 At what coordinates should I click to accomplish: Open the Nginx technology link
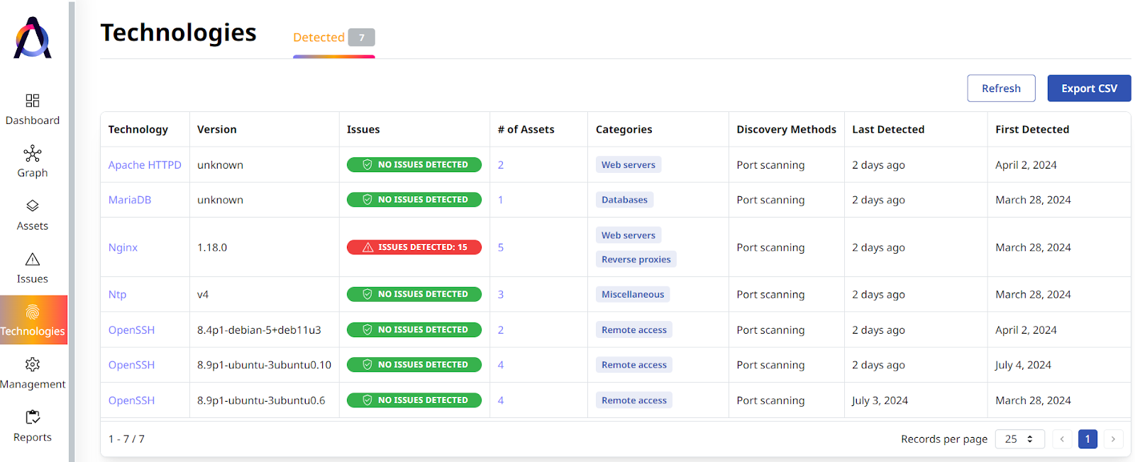[x=123, y=247]
